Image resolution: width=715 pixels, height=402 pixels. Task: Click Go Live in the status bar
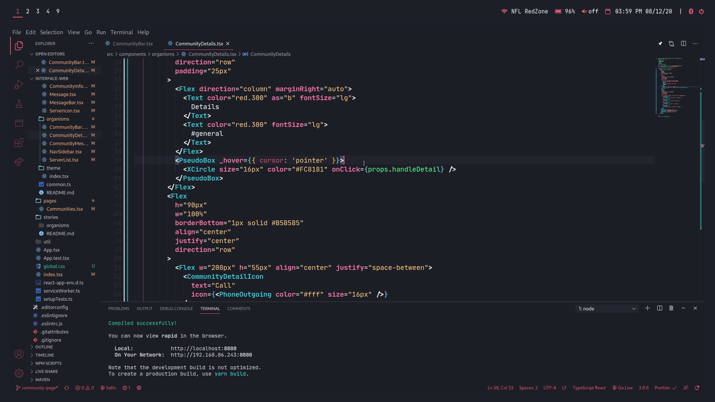622,387
